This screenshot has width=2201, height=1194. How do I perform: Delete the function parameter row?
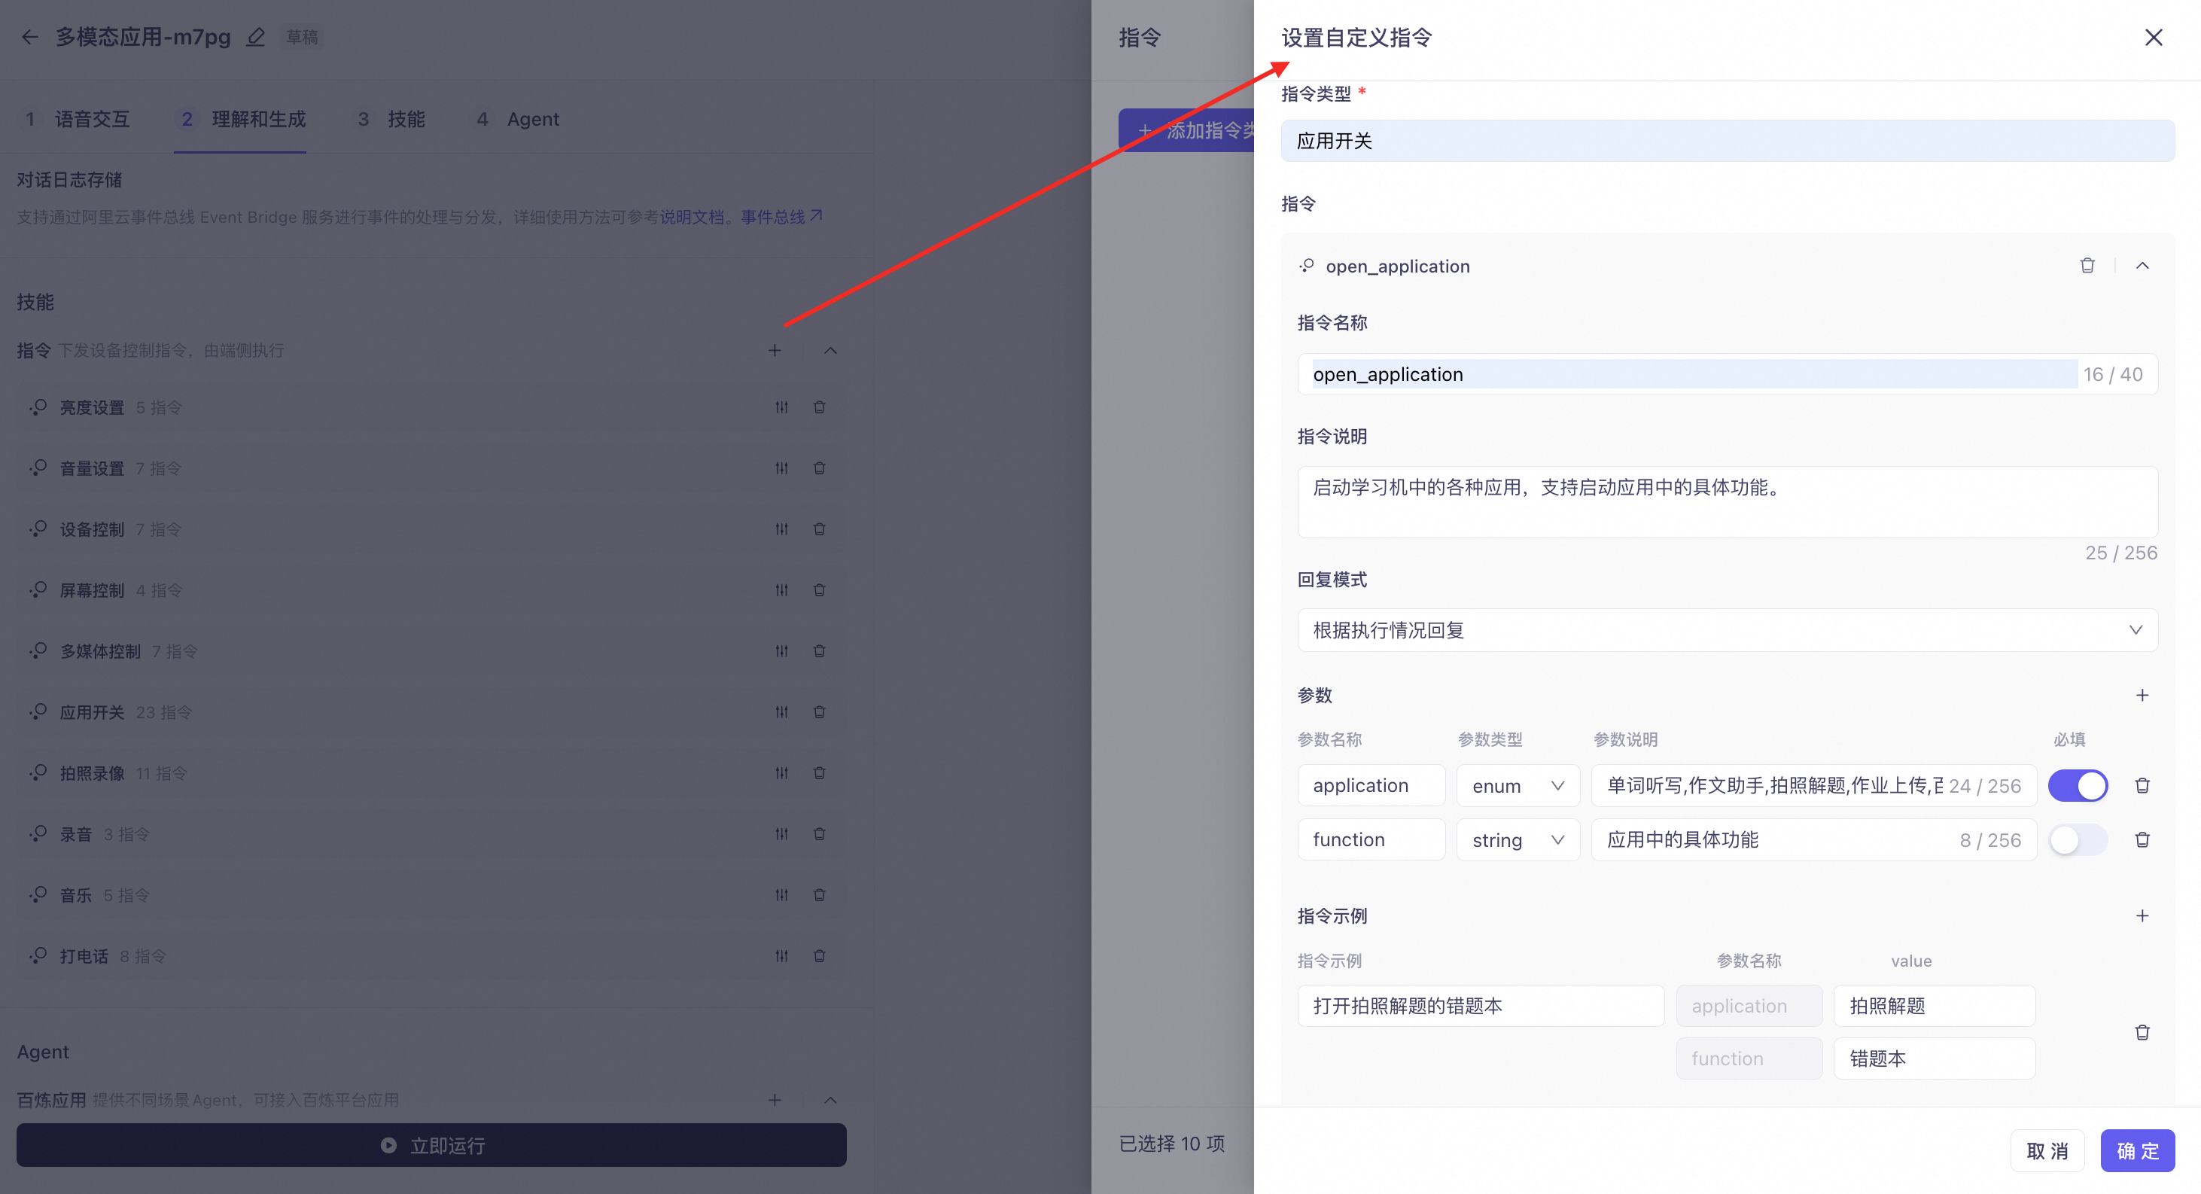pos(2142,839)
